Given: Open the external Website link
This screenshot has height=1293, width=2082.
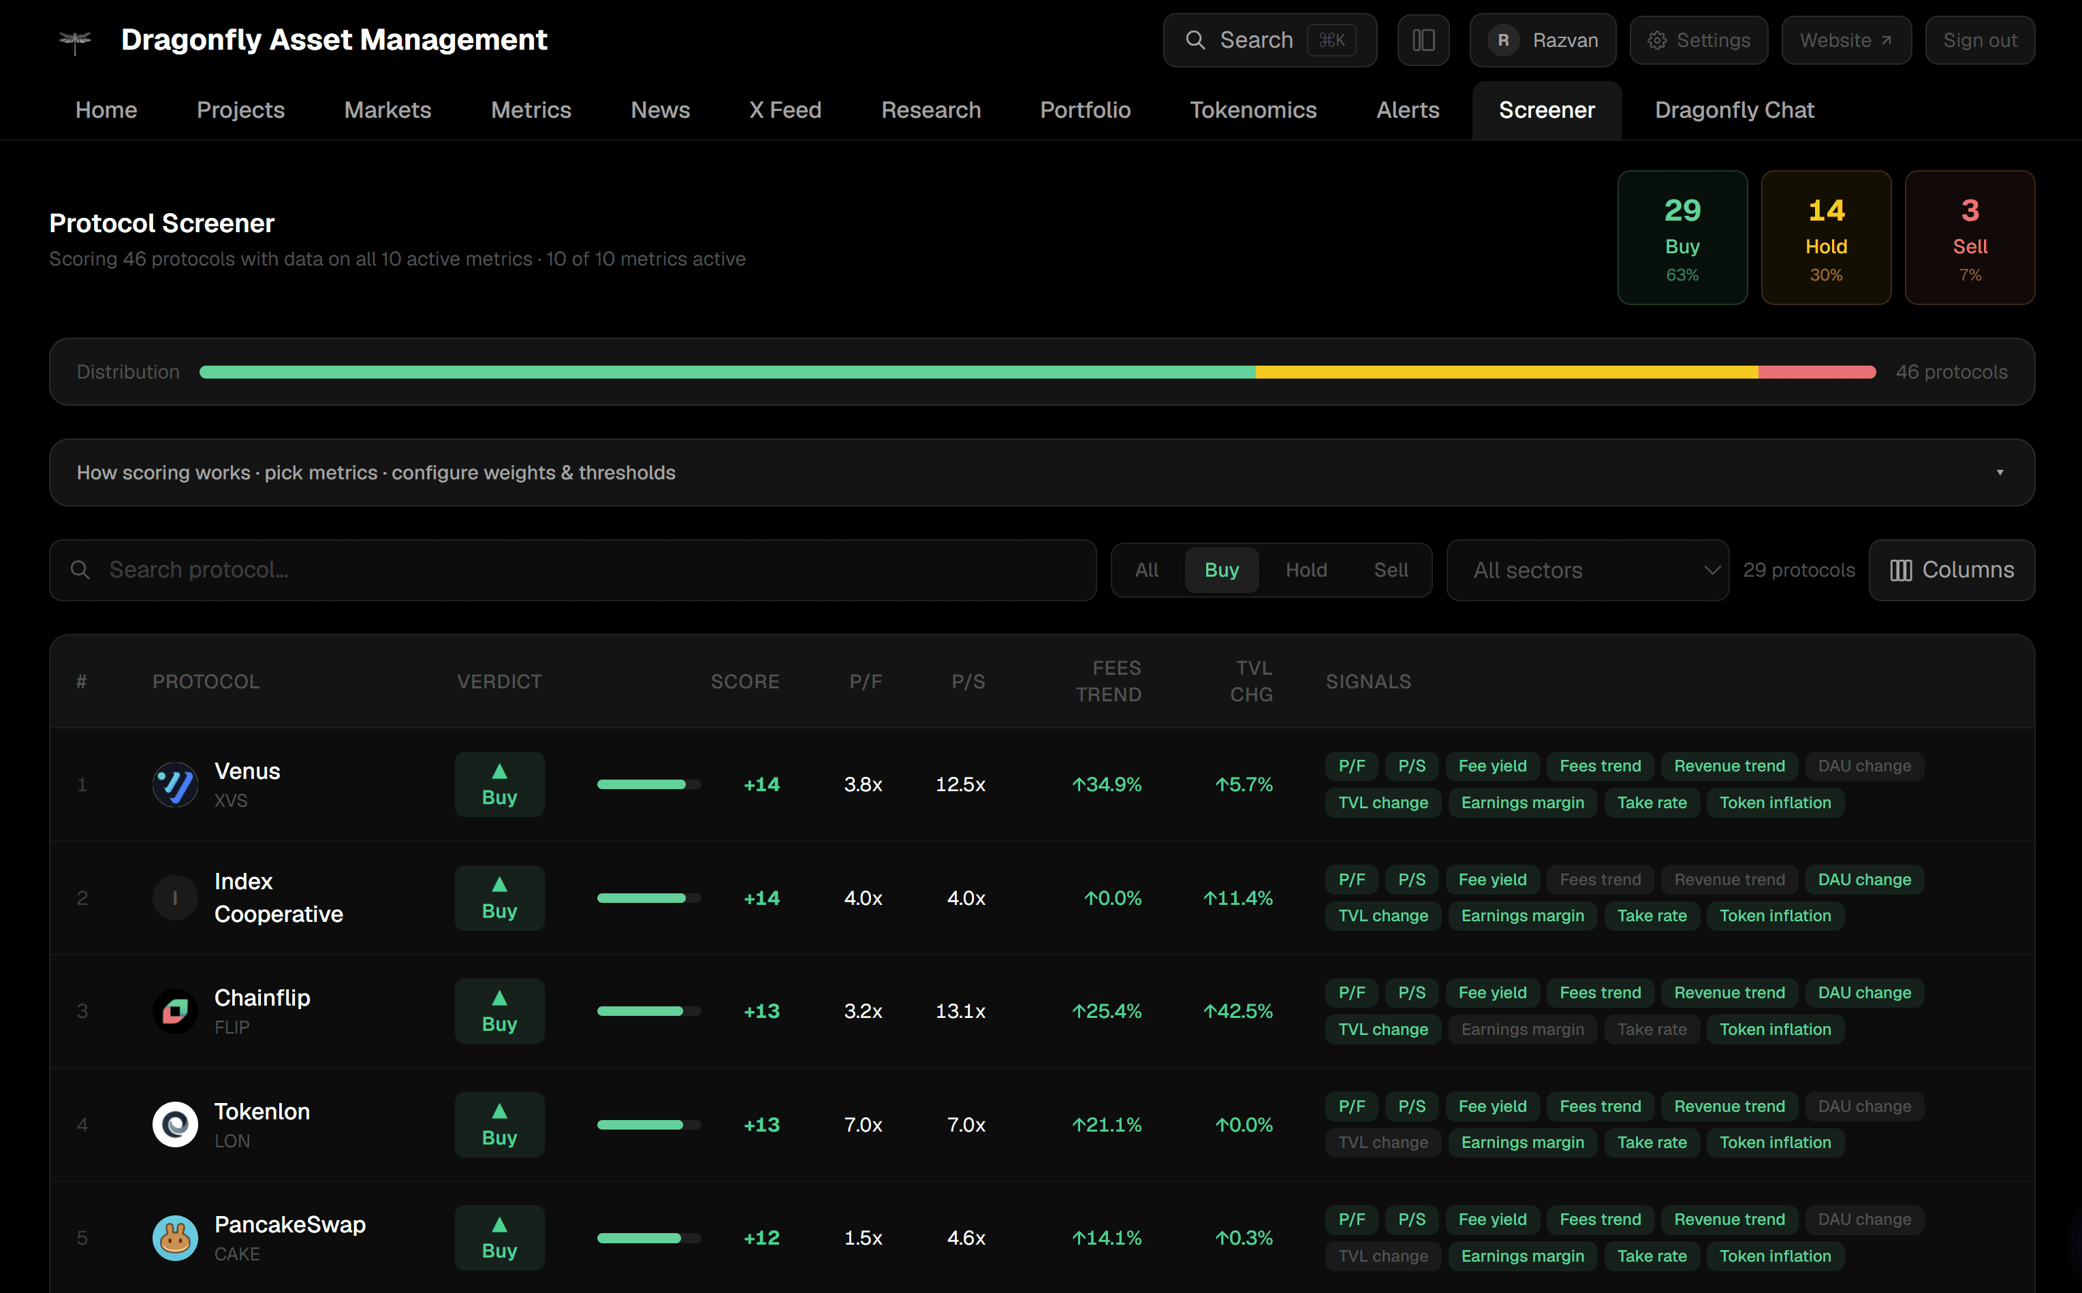Looking at the screenshot, I should (1846, 40).
